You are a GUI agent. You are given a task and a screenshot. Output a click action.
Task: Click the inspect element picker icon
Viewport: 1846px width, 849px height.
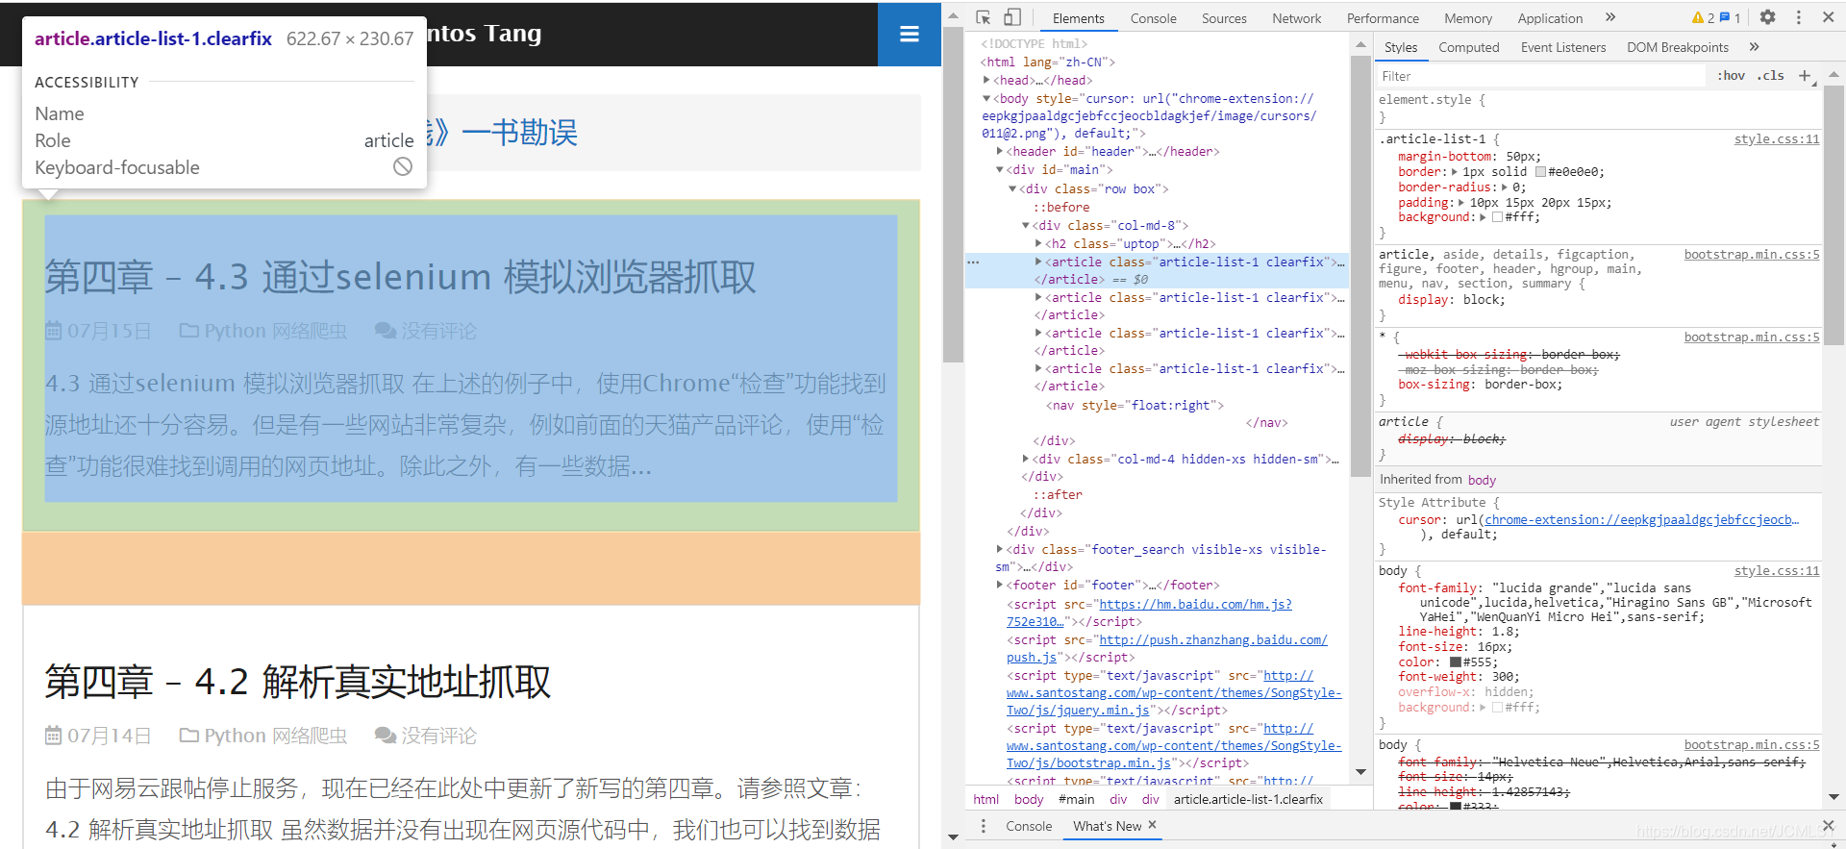pyautogui.click(x=983, y=17)
